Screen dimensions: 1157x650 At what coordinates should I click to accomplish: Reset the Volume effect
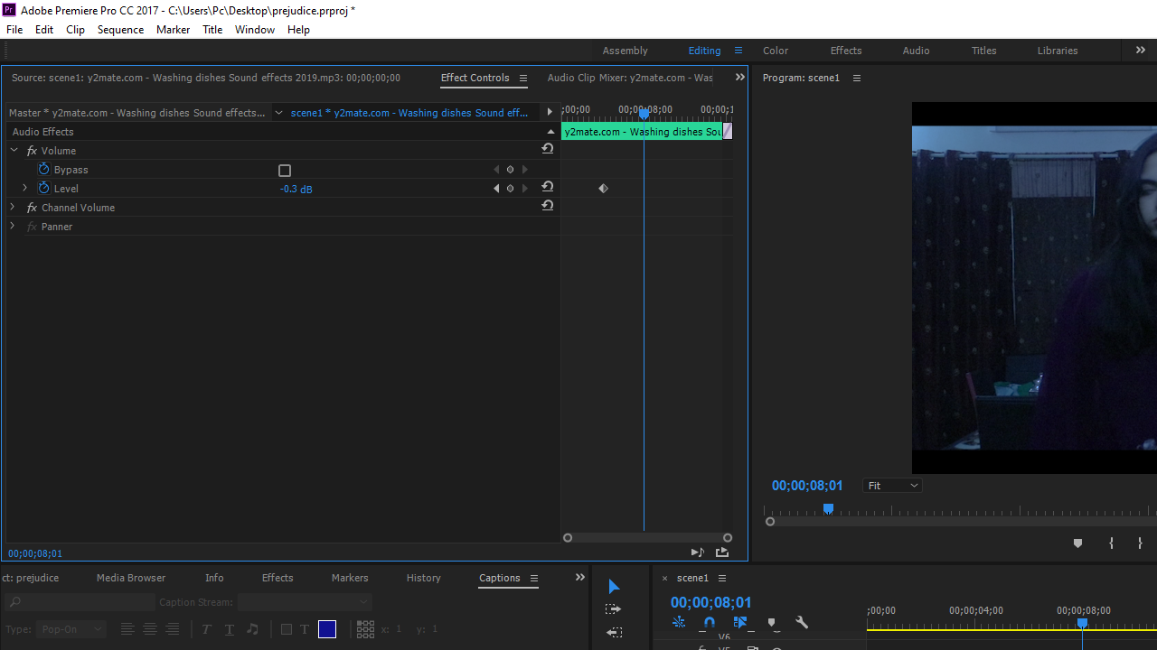pos(547,150)
